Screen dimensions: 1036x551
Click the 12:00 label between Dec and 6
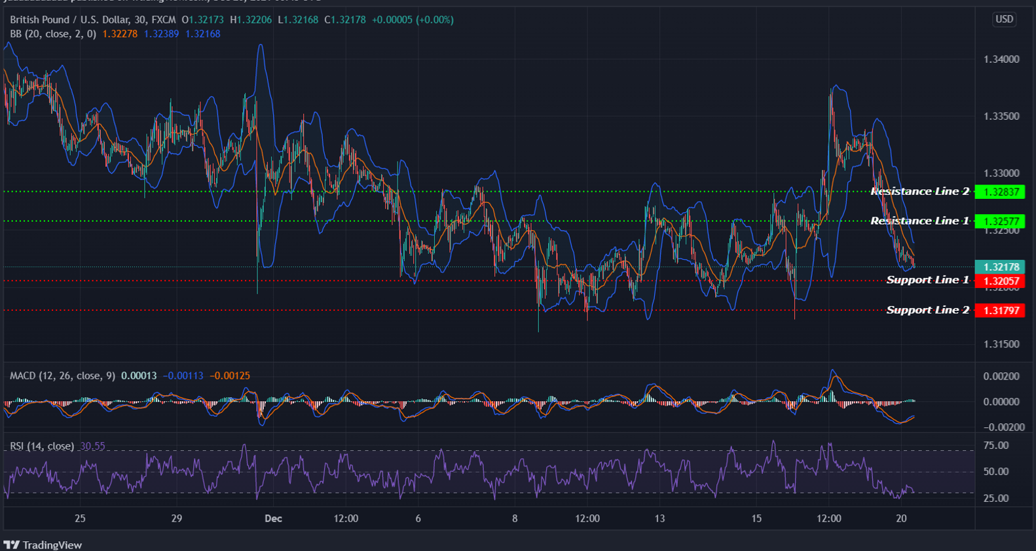pos(346,519)
